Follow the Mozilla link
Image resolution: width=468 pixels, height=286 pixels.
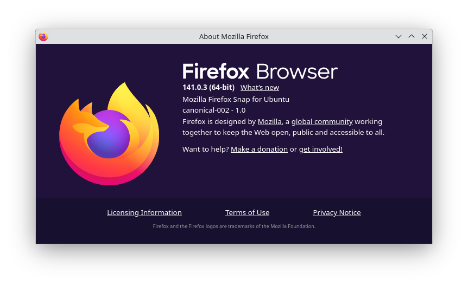point(269,121)
